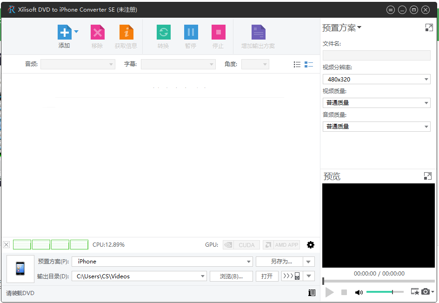The image size is (439, 303).
Task: Switch to list view of loaded titles
Action: (297, 64)
